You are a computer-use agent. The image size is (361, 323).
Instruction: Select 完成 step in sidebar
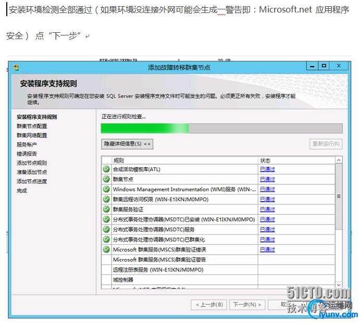[22, 191]
